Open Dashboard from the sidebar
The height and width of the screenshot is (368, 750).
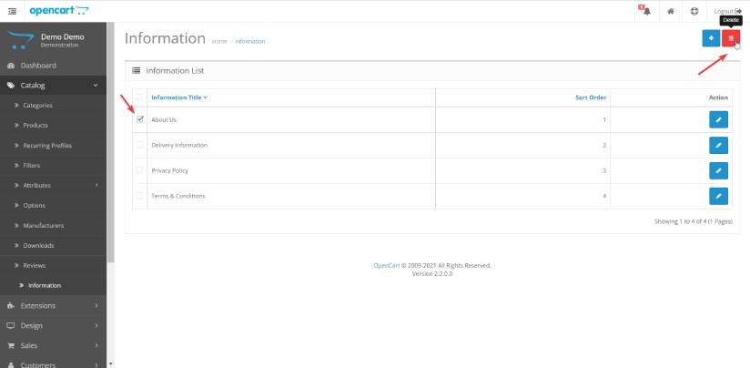point(38,66)
